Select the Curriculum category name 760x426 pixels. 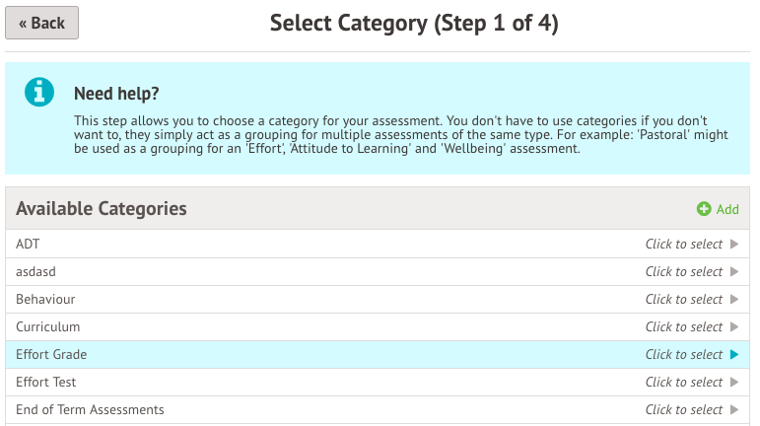pos(48,326)
